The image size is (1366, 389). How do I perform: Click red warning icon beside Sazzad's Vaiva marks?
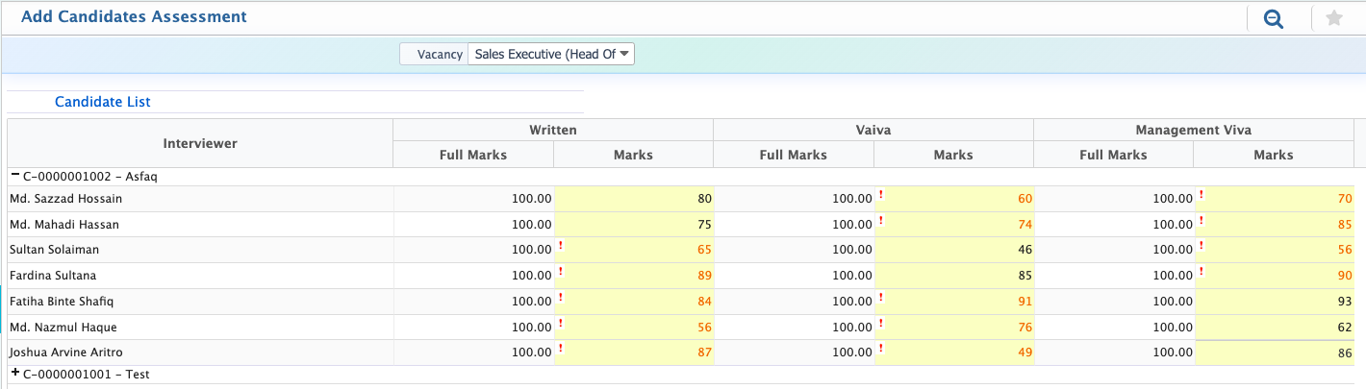tap(880, 195)
